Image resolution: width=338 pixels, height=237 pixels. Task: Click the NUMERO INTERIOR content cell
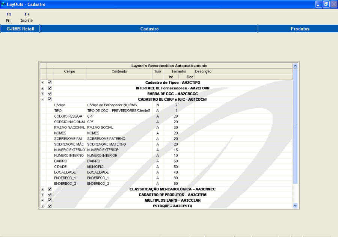[119, 155]
